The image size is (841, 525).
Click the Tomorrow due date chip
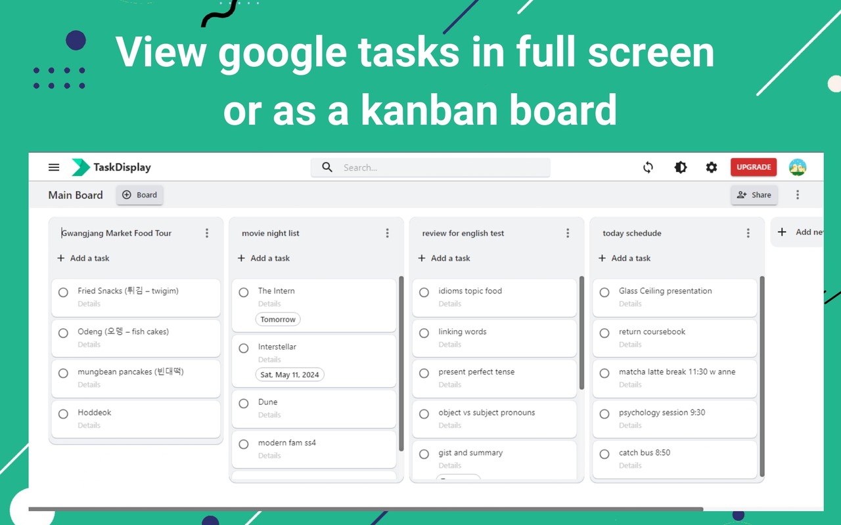(x=278, y=320)
